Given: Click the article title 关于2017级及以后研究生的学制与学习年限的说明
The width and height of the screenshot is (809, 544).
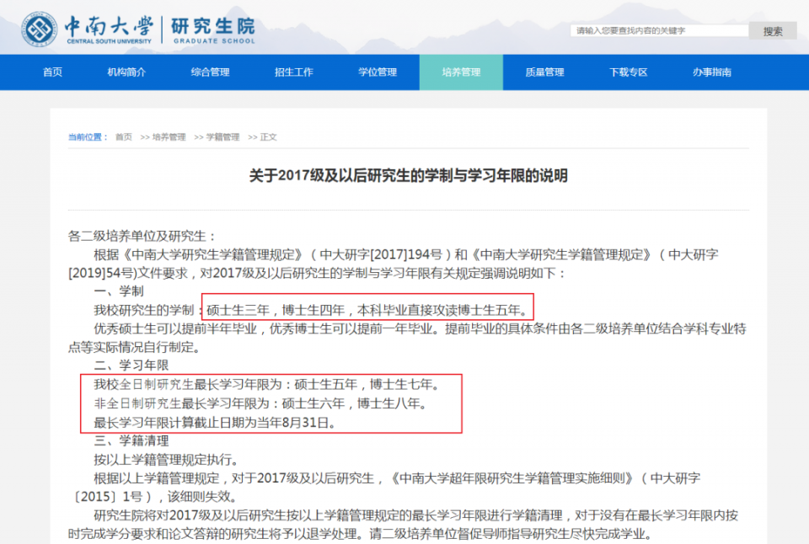Looking at the screenshot, I should point(409,175).
